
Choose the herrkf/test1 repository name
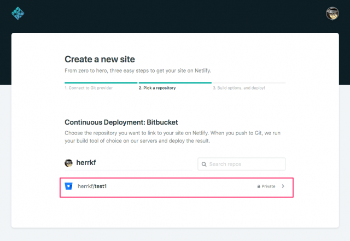(x=92, y=186)
